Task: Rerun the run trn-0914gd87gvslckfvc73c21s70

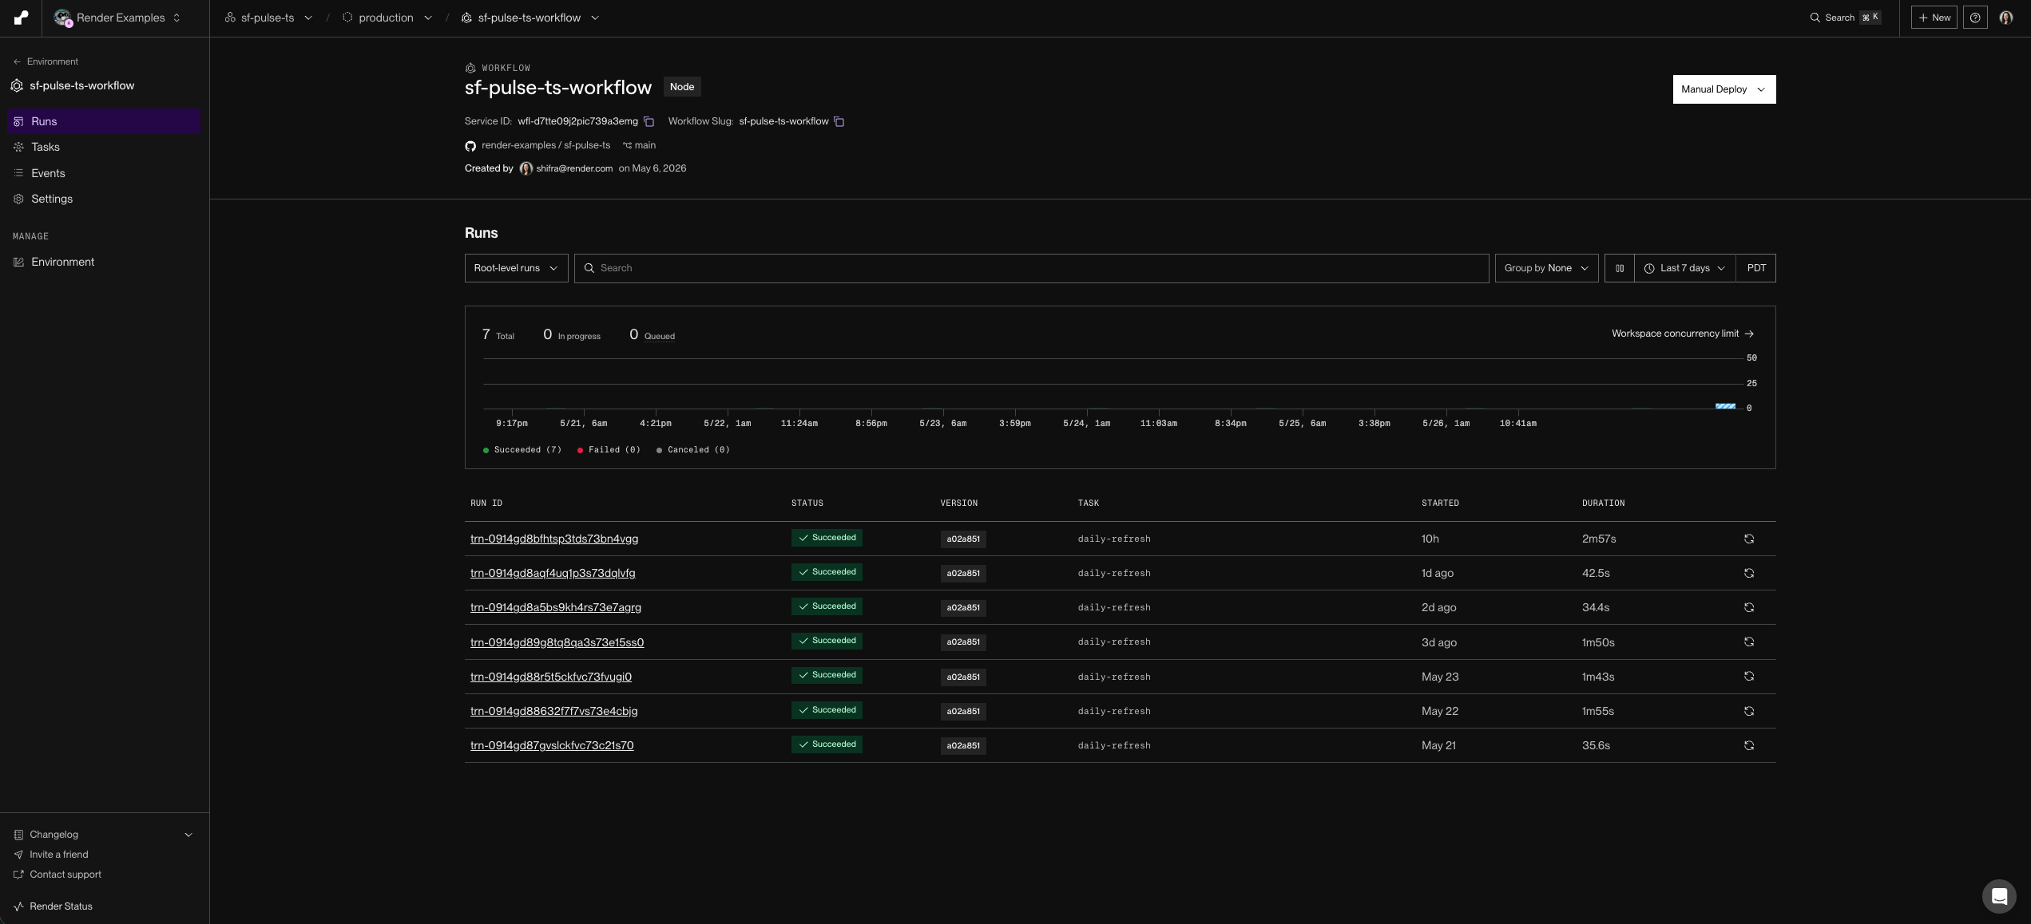Action: 1749,746
